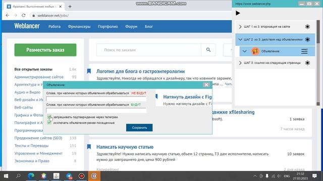Open the Фрилансеры menu item
This screenshot has width=323, height=181.
(x=79, y=27)
